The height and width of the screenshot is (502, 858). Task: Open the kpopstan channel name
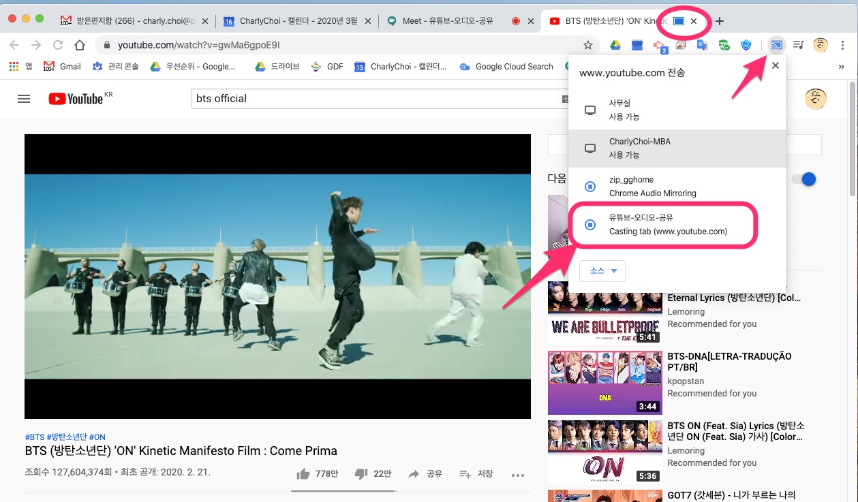coord(686,381)
